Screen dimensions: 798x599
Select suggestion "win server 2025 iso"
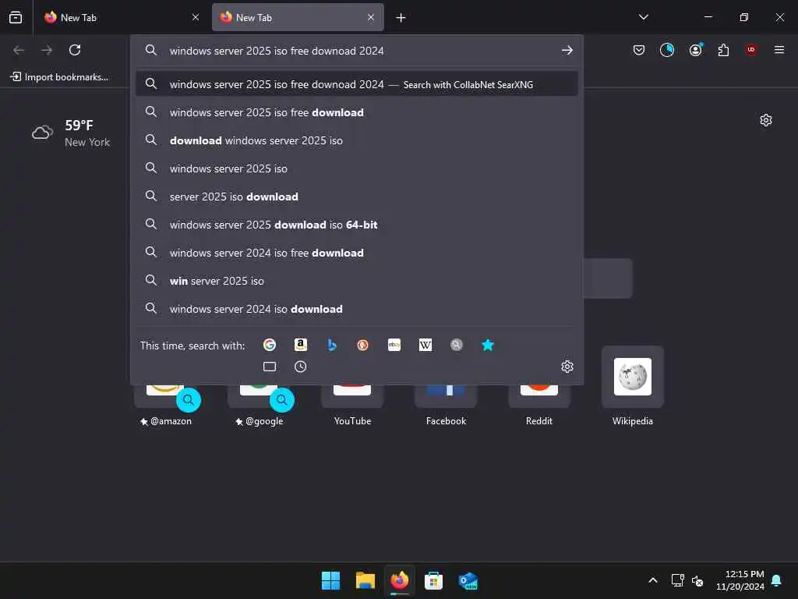[357, 281]
